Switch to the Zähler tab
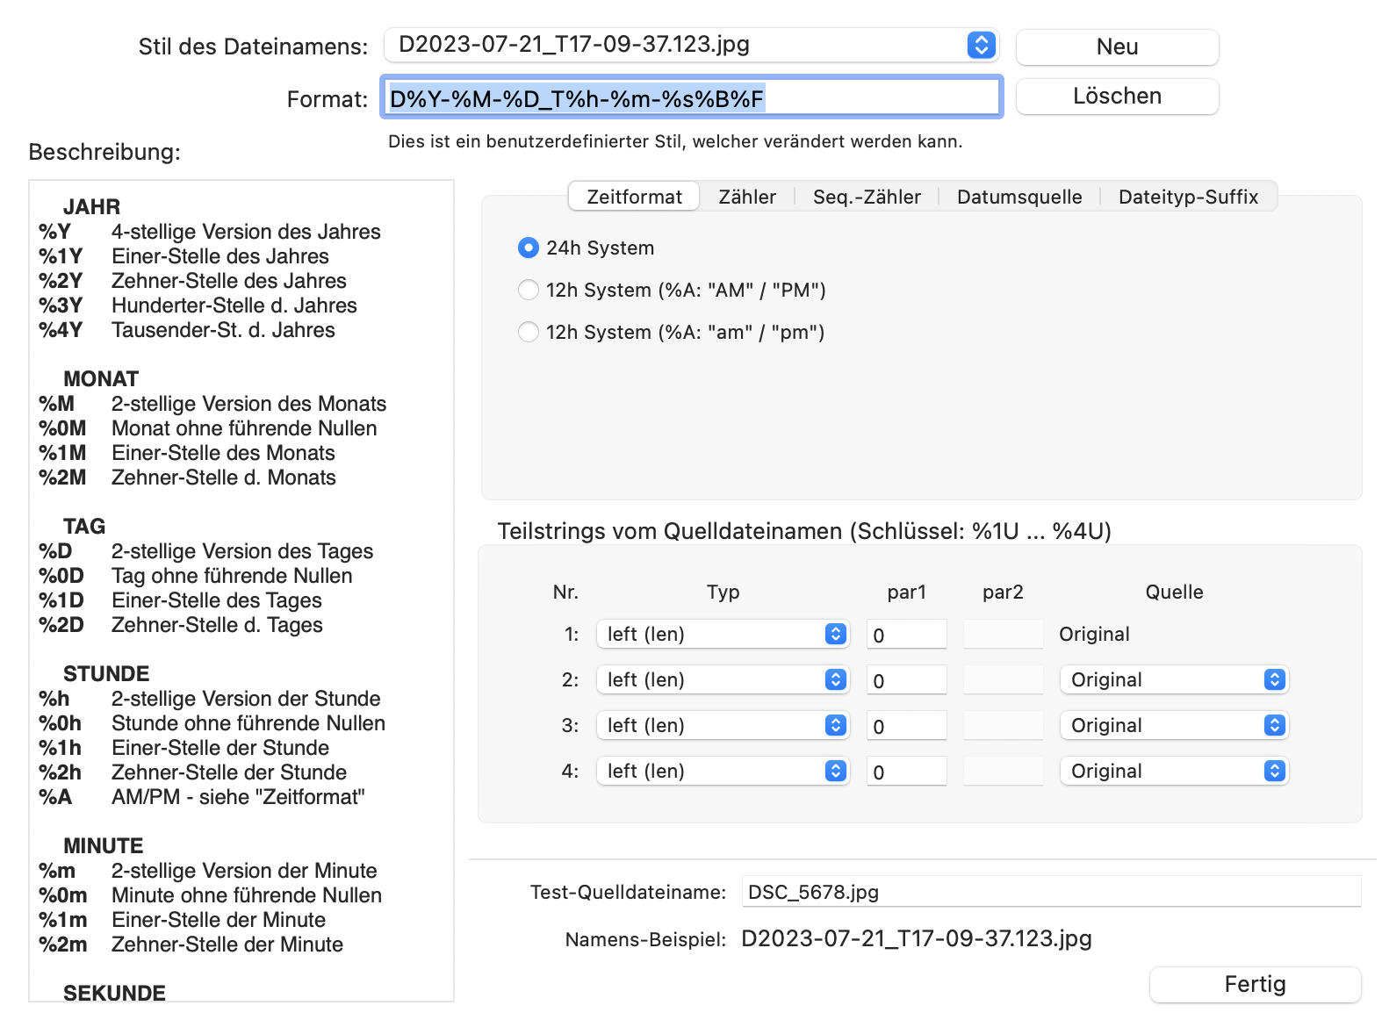 click(x=746, y=197)
